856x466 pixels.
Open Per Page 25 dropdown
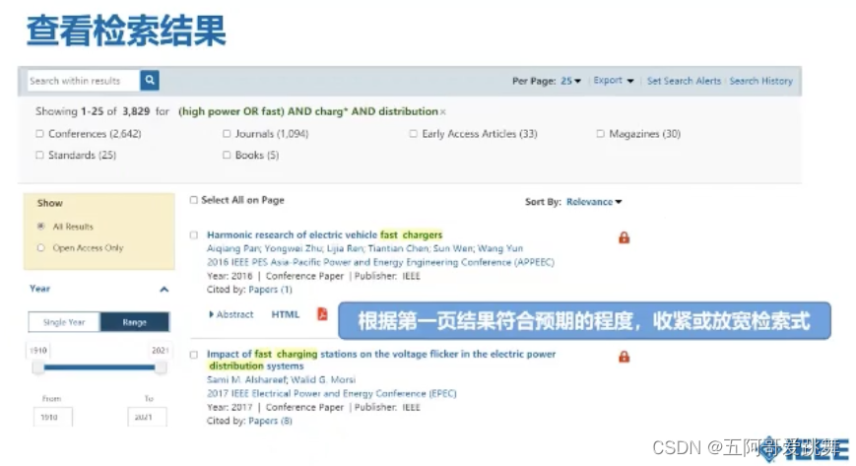click(x=570, y=81)
